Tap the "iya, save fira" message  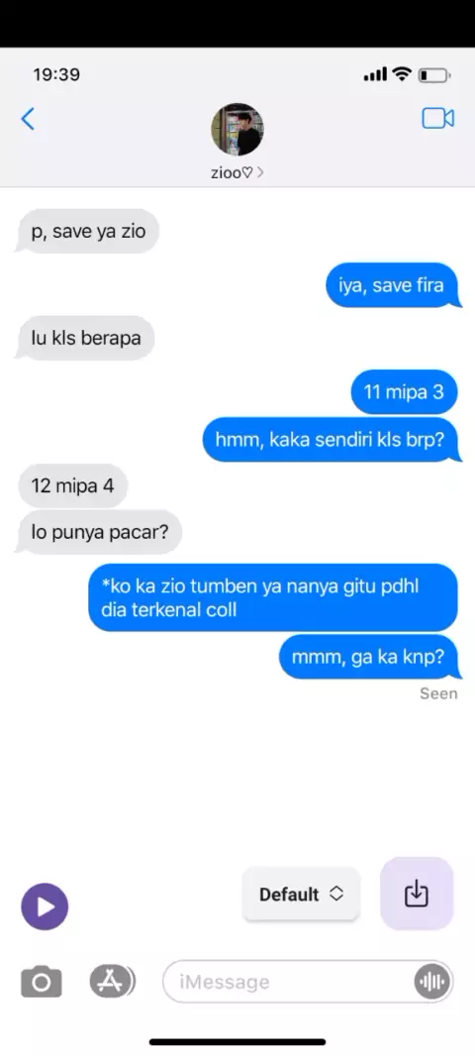[392, 285]
